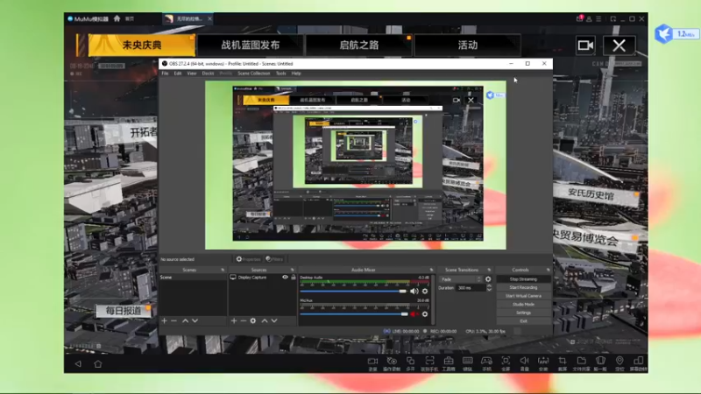Image resolution: width=701 pixels, height=394 pixels.
Task: Tap Android home button in emulator
Action: [x=98, y=363]
